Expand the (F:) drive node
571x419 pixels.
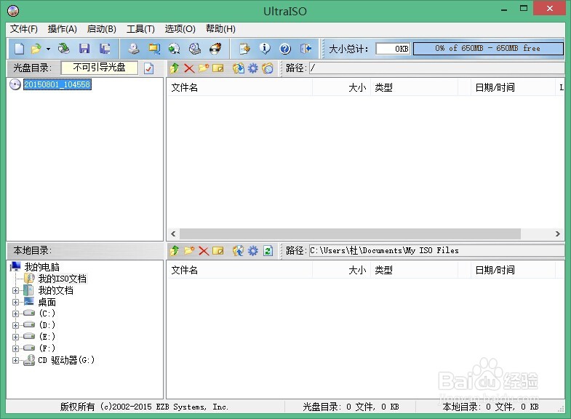point(15,348)
